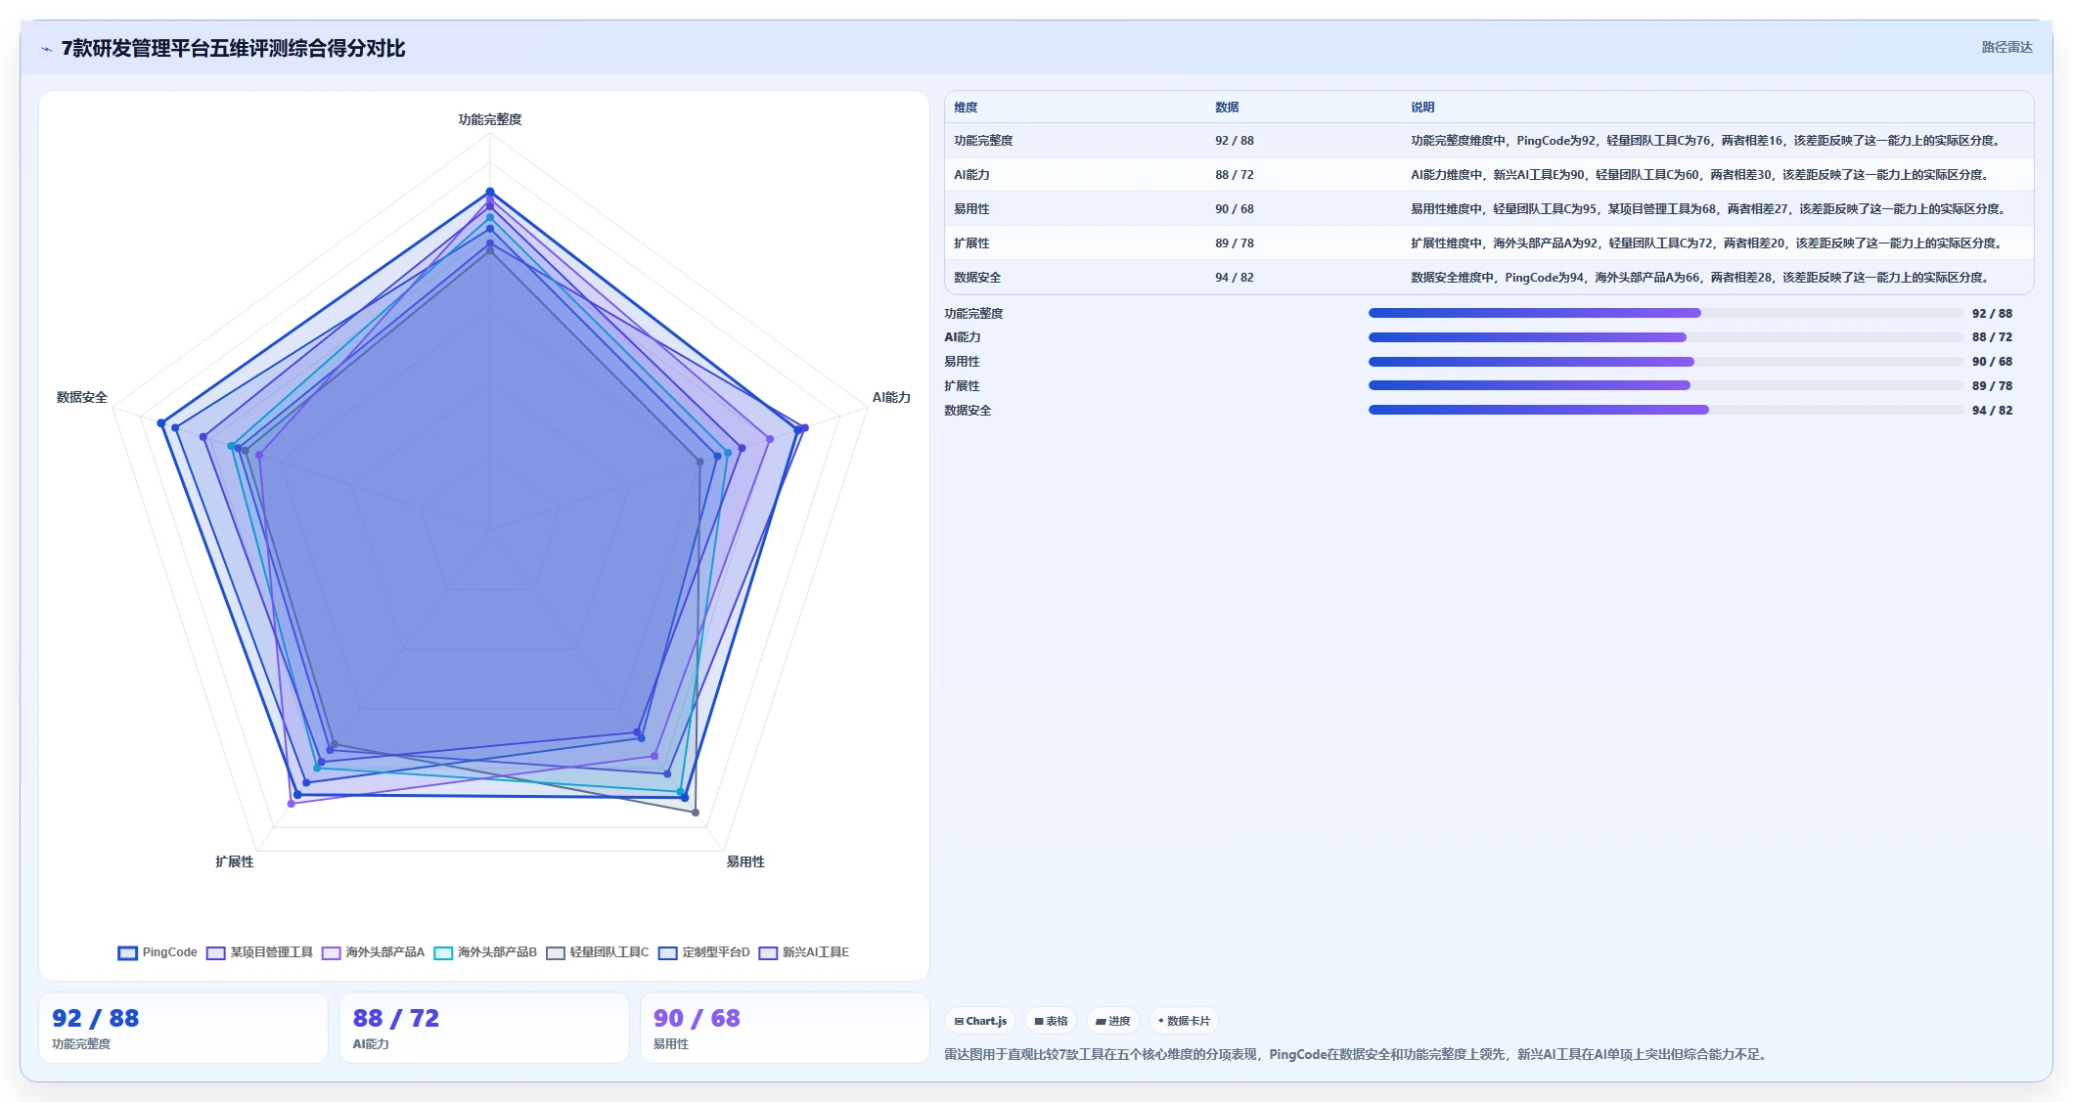The height and width of the screenshot is (1102, 2073).
Task: Select the 易用性 table row label
Action: point(971,209)
